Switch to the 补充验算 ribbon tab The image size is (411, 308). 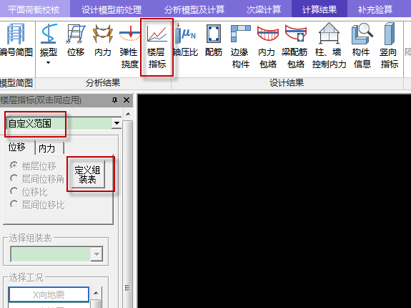tap(375, 9)
